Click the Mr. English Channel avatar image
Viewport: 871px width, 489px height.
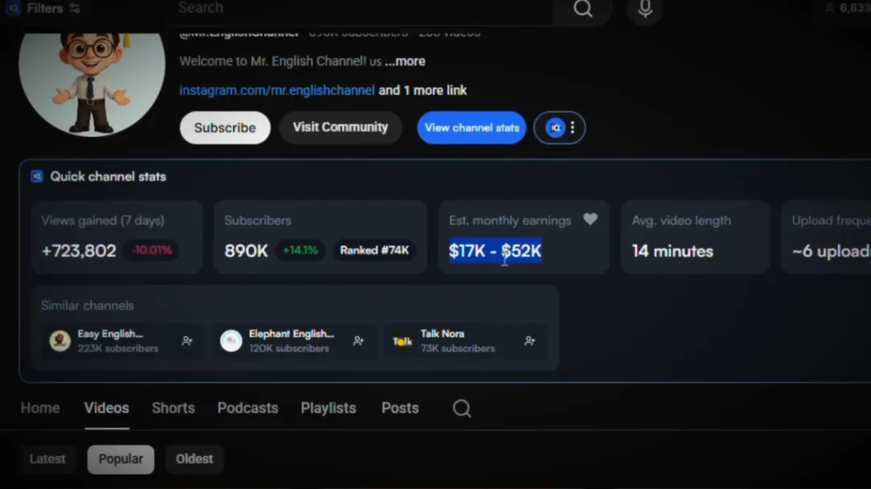92,83
